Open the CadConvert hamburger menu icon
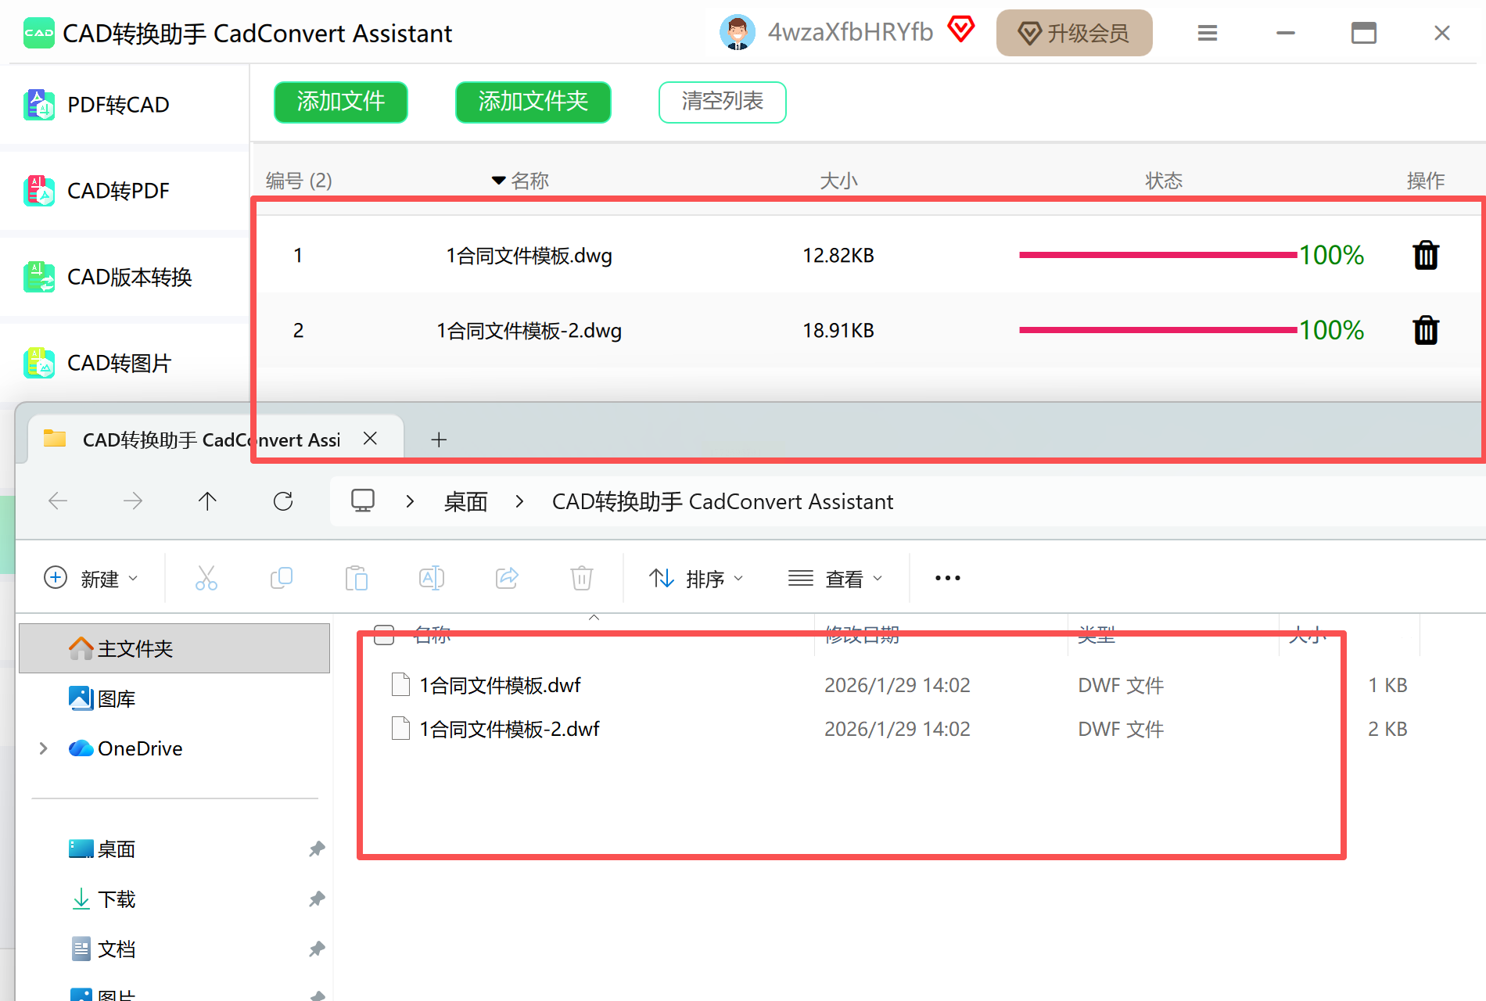 click(1208, 33)
